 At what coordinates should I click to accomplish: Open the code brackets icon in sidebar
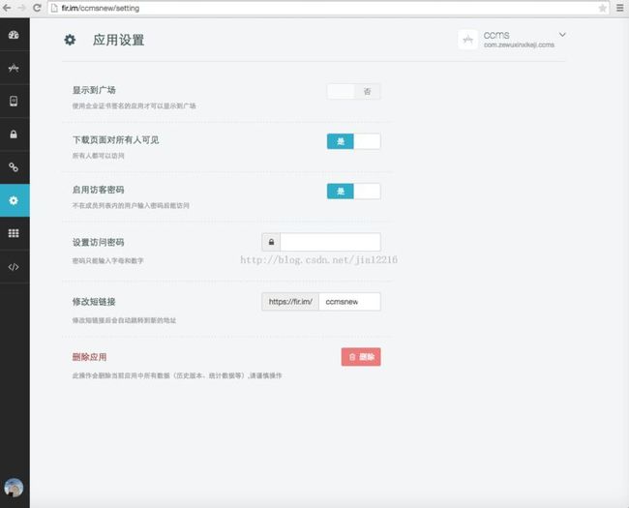[14, 267]
